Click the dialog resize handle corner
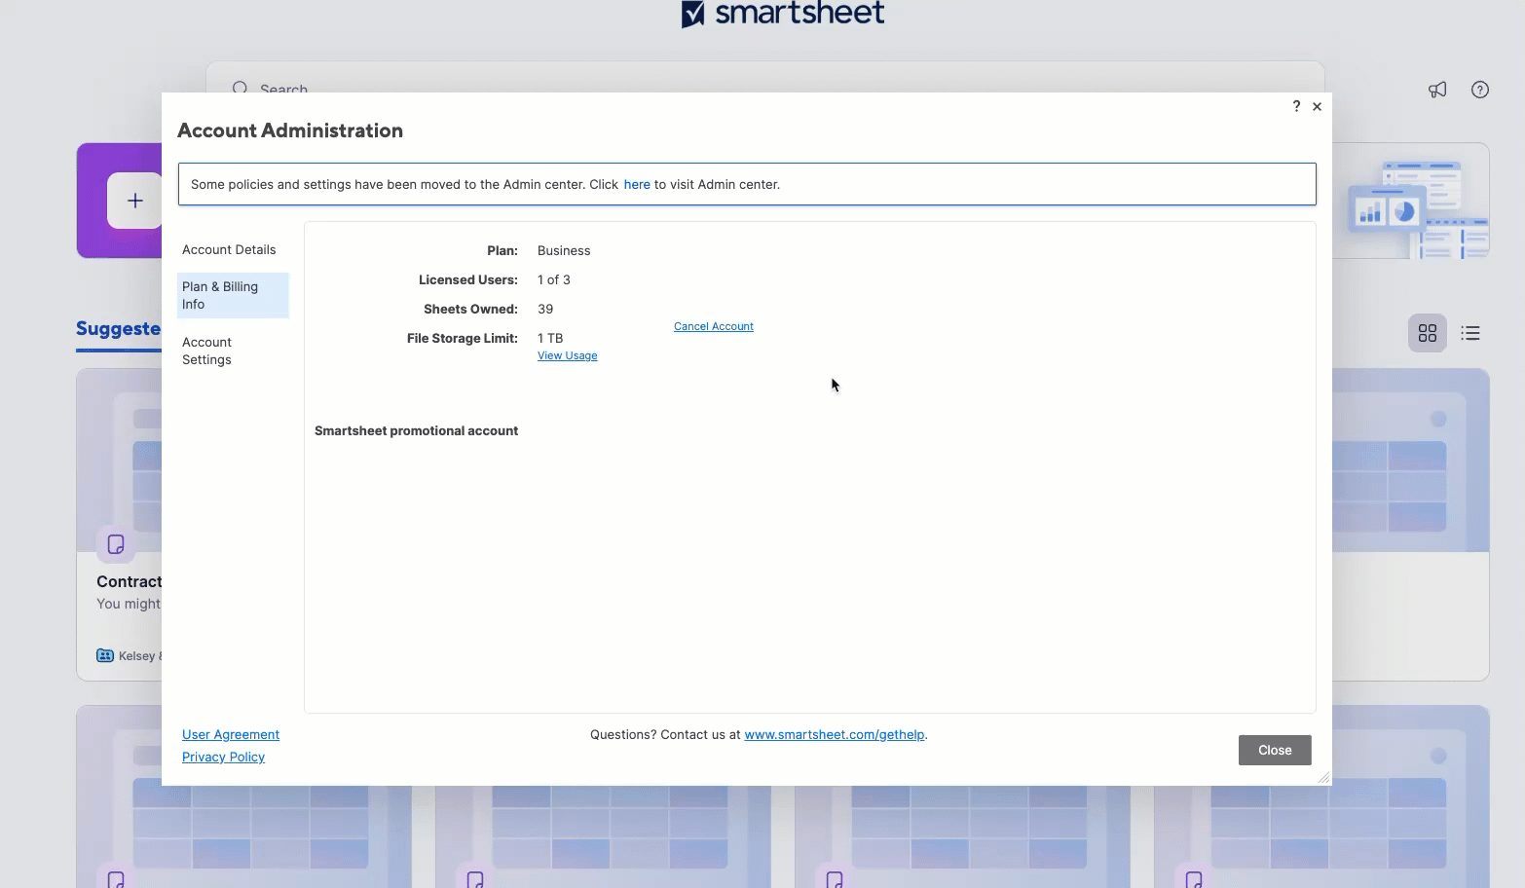 tap(1323, 777)
